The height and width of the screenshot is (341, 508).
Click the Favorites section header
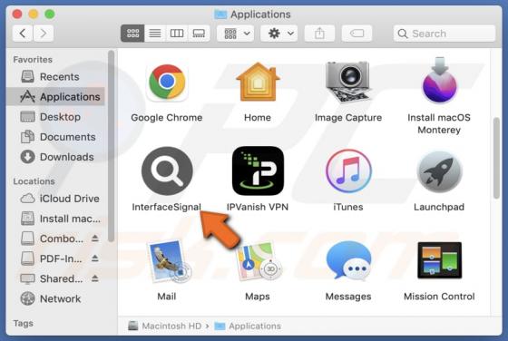tap(33, 60)
